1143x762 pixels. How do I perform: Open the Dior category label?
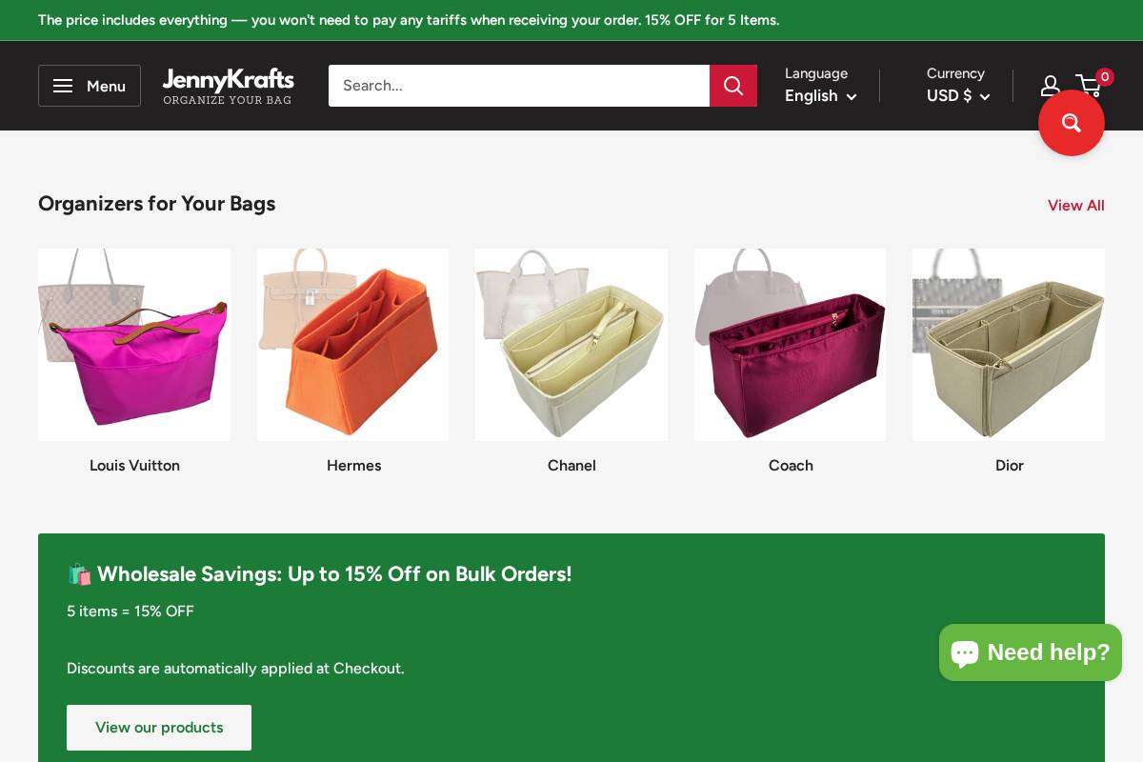click(x=1009, y=466)
